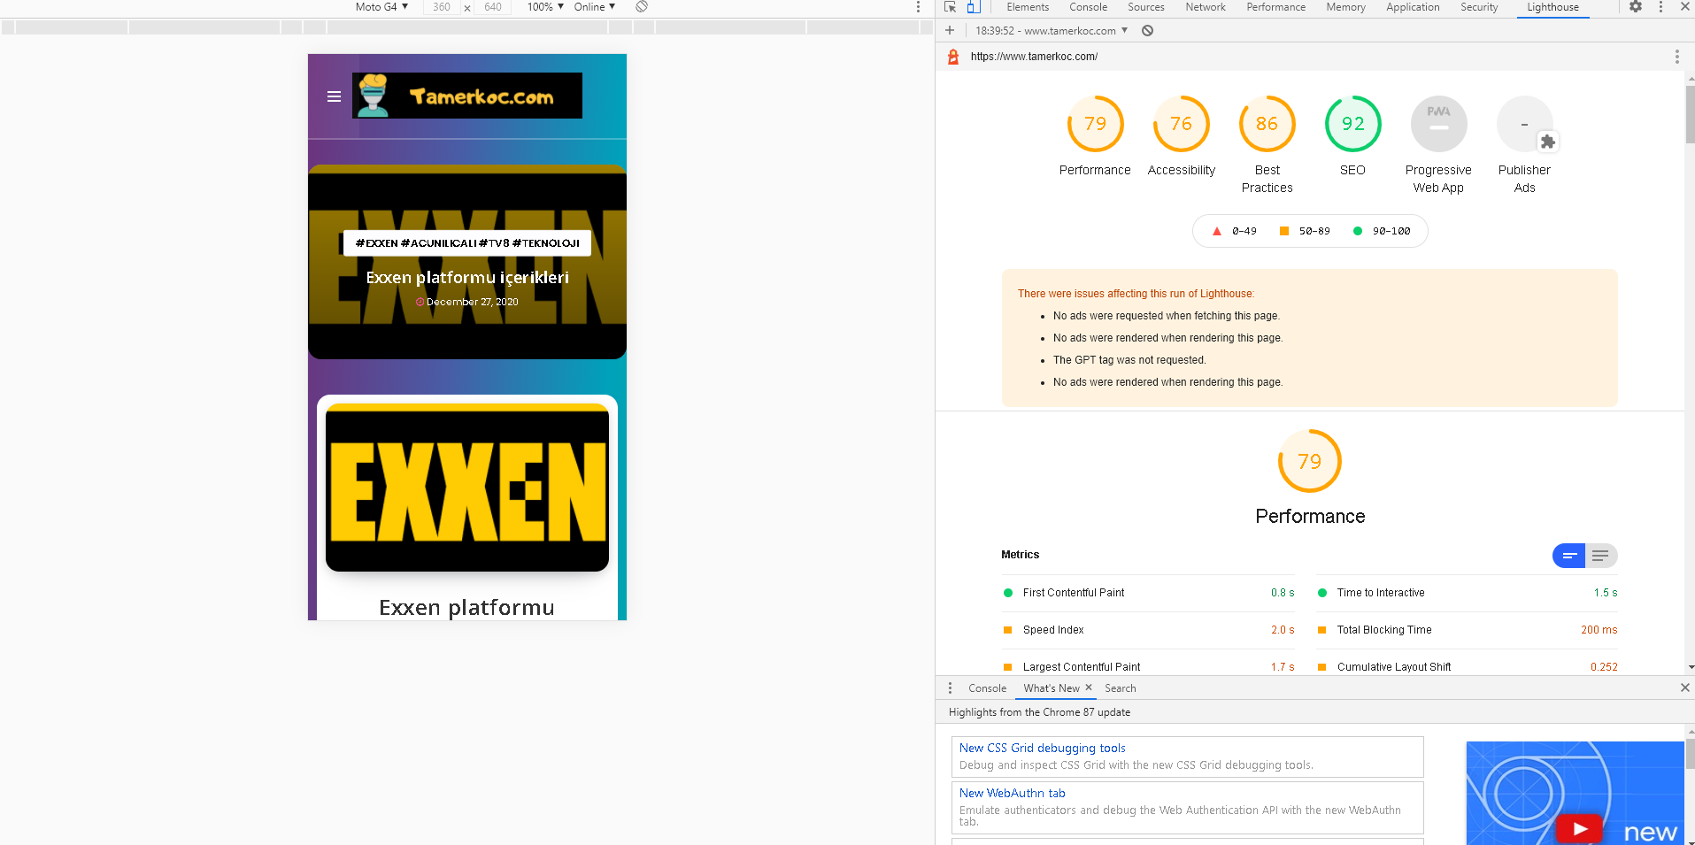
Task: Open the Application tab
Action: (1413, 7)
